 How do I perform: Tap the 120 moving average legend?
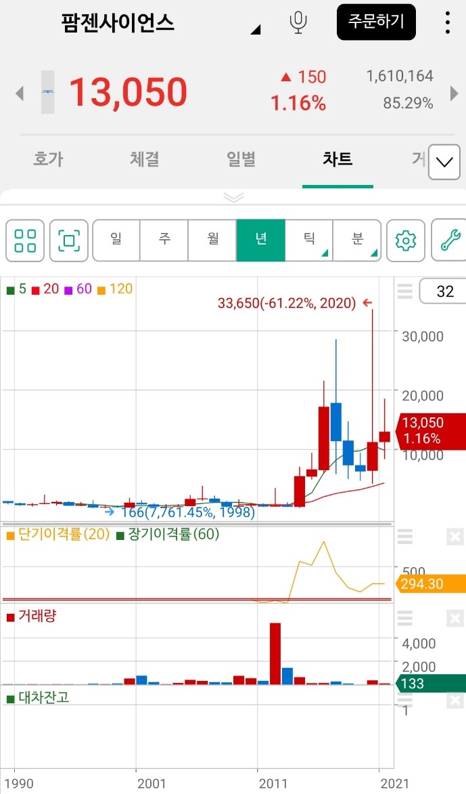(x=115, y=289)
